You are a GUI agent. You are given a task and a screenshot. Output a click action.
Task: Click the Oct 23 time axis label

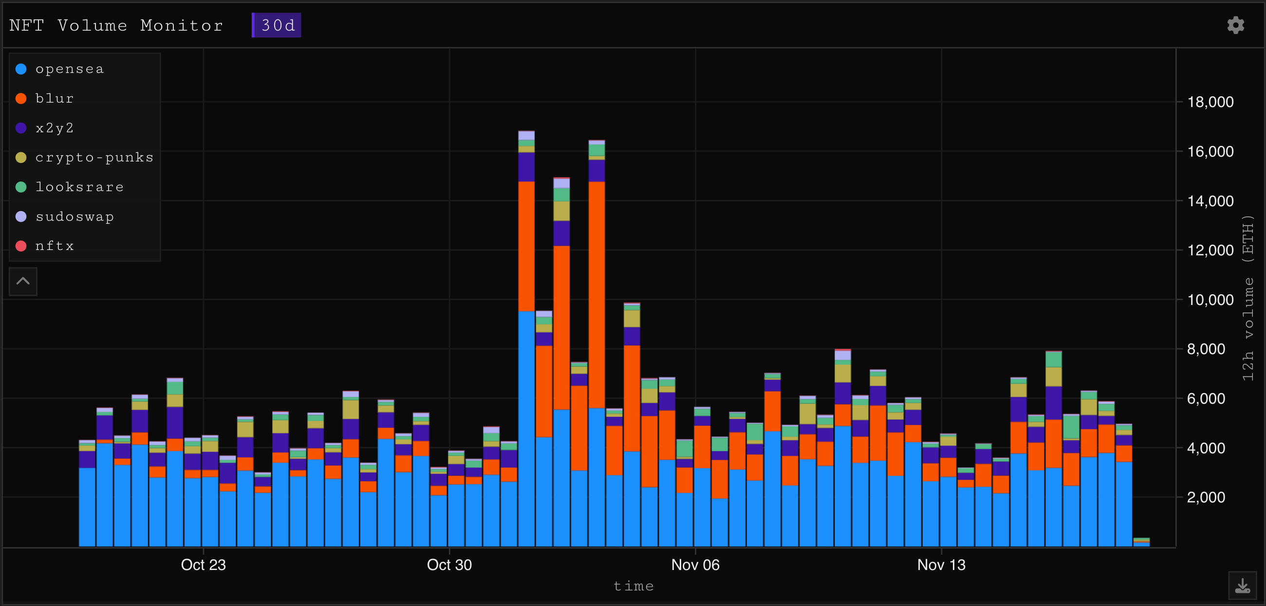(x=203, y=565)
